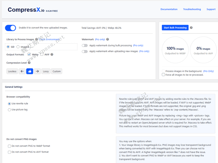Select the GD library radio button
Image resolution: width=218 pixels, height=163 pixels.
8,47
